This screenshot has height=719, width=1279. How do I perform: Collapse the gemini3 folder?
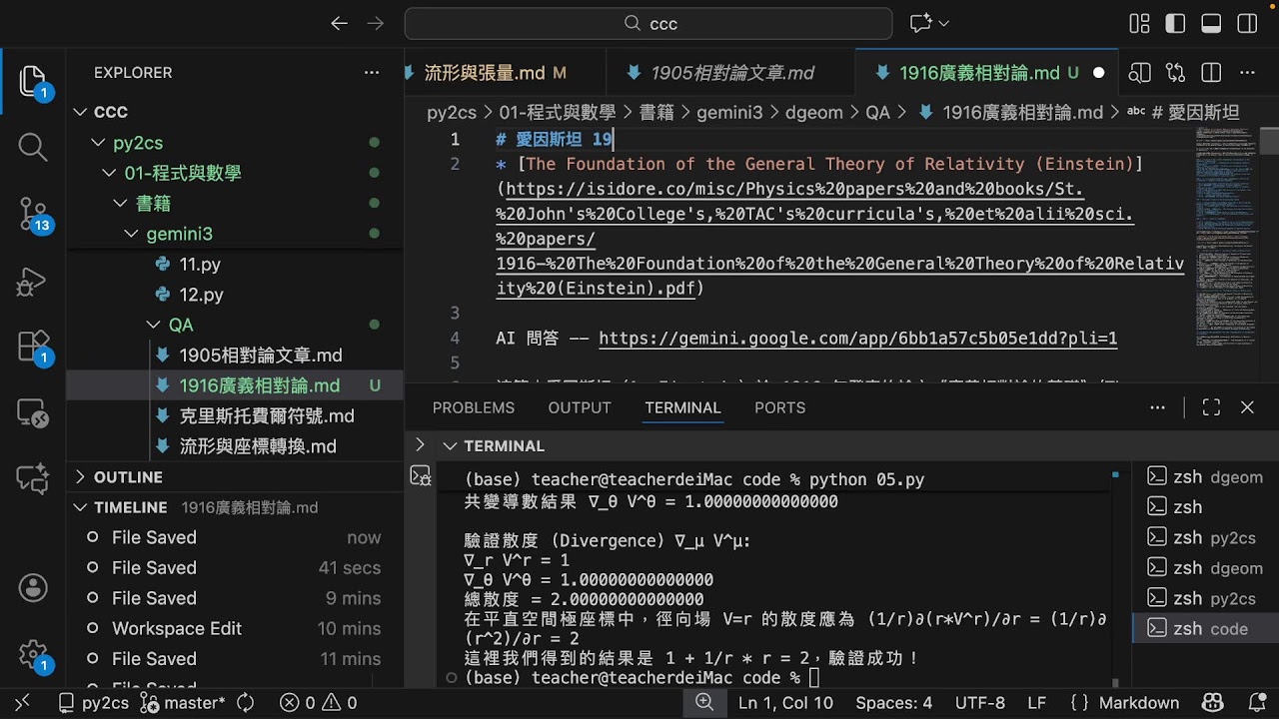[131, 234]
